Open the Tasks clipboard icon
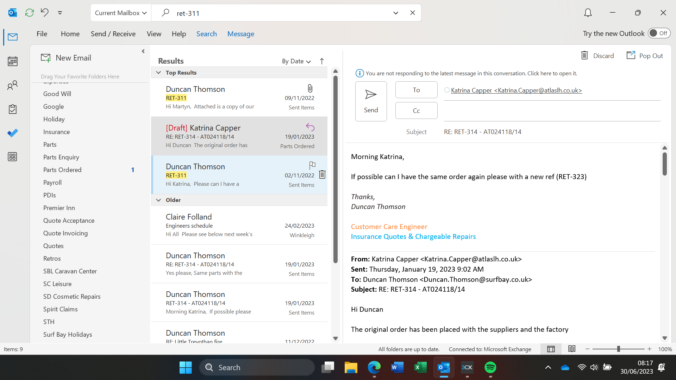 (x=13, y=109)
